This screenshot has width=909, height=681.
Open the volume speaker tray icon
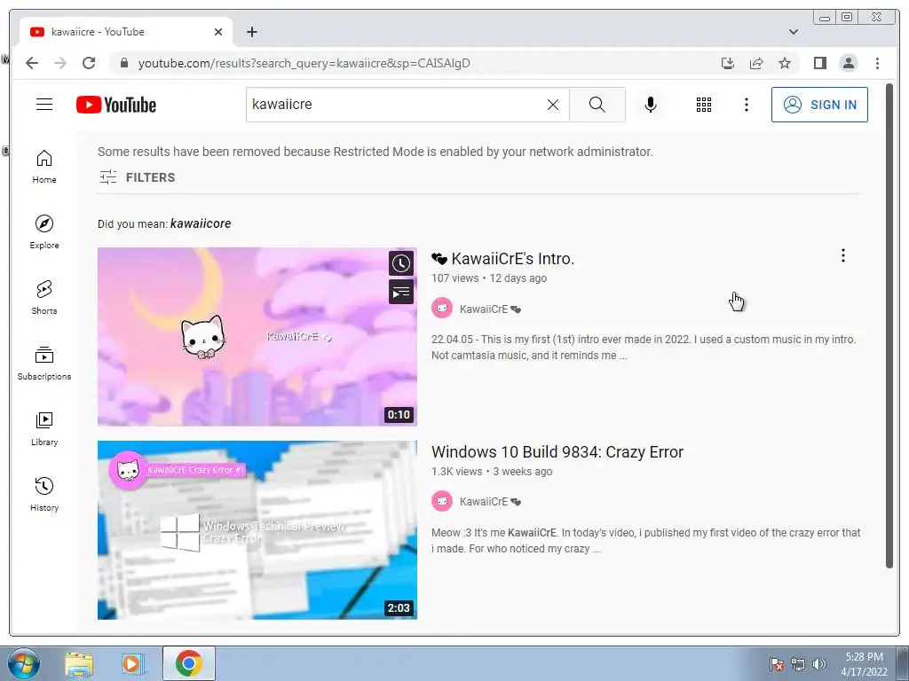[x=819, y=664]
